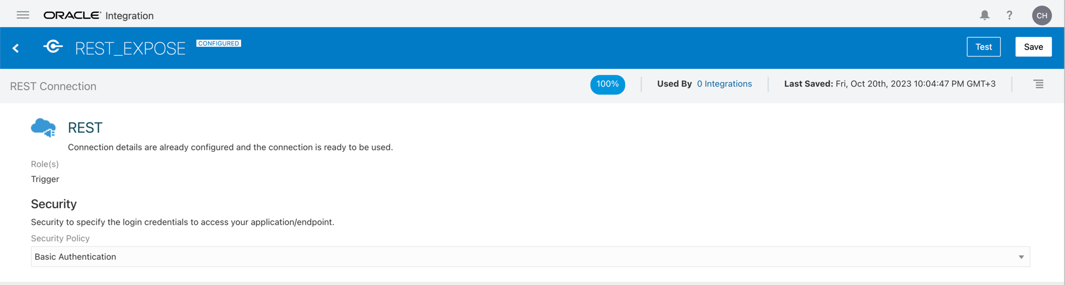This screenshot has width=1065, height=285.
Task: Save the connection with the Save button
Action: click(x=1033, y=47)
